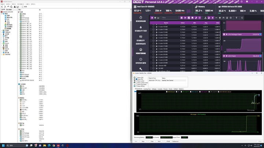Image resolution: width=264 pixels, height=148 pixels.
Task: Click AIDA64 refresh icon
Action: (11, 7)
